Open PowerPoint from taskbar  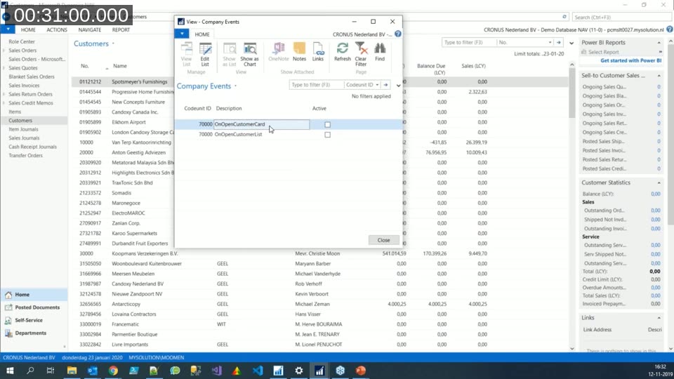(x=361, y=371)
